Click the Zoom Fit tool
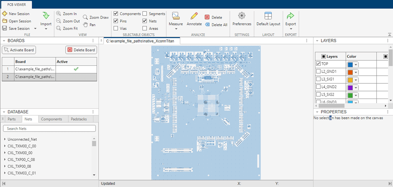The width and height of the screenshot is (393, 187). pos(59,28)
